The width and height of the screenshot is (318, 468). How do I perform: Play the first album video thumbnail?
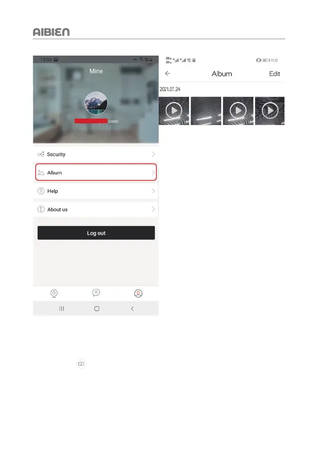point(174,111)
